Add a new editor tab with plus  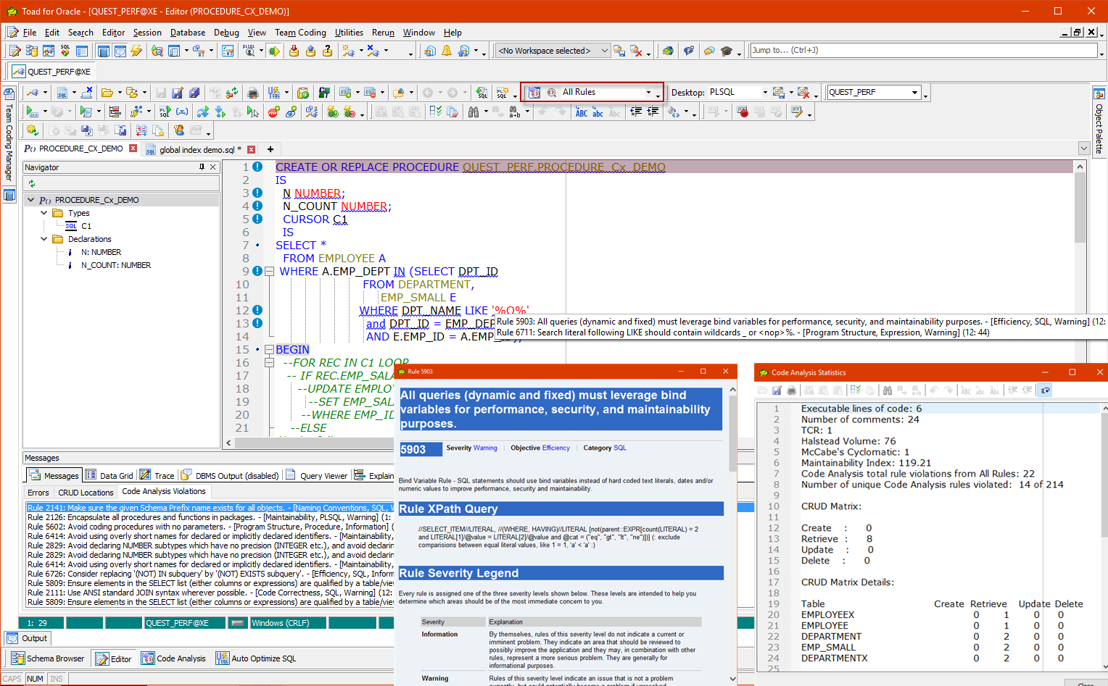[x=270, y=149]
